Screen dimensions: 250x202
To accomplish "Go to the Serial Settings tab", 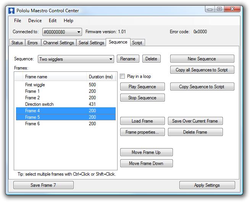I will click(x=91, y=43).
